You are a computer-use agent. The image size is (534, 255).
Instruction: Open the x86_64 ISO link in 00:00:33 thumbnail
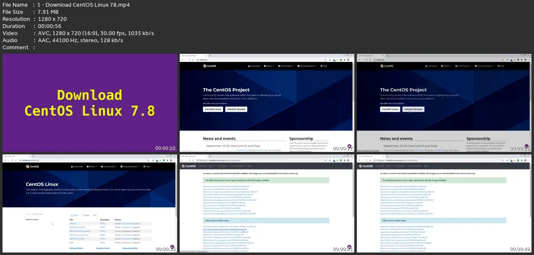click(73, 223)
